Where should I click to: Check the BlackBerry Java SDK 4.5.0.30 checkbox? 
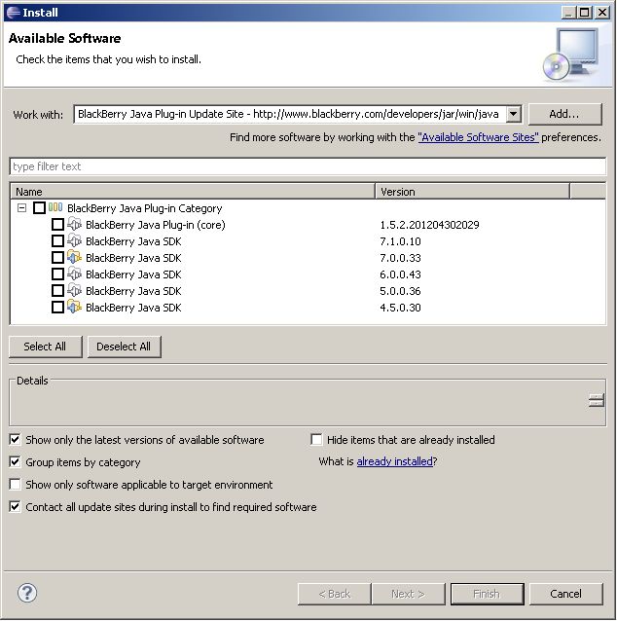(57, 307)
